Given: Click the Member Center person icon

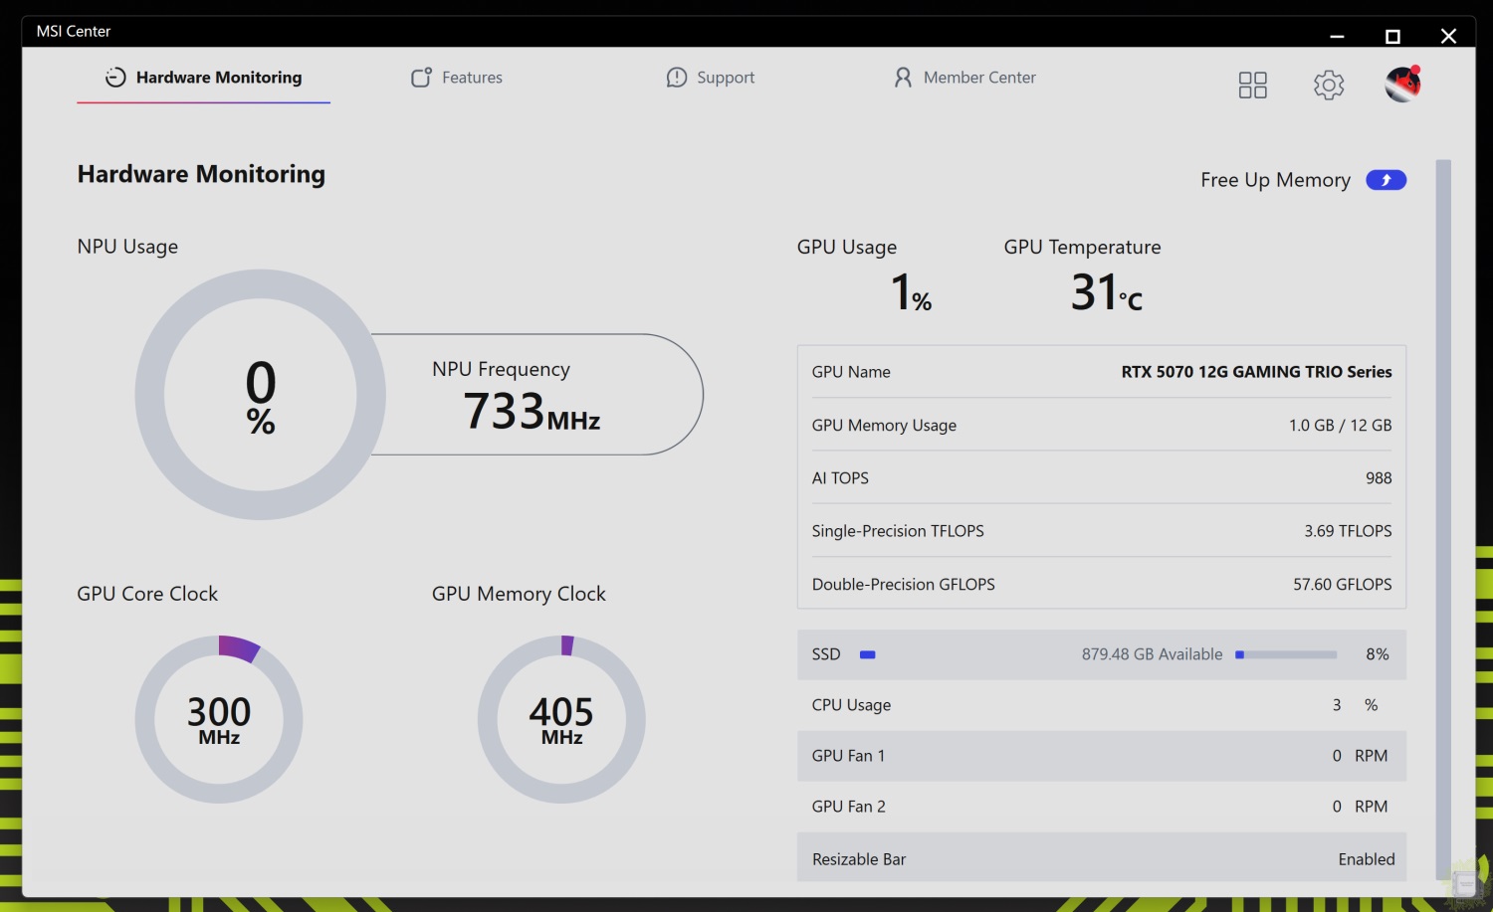Looking at the screenshot, I should 903,78.
